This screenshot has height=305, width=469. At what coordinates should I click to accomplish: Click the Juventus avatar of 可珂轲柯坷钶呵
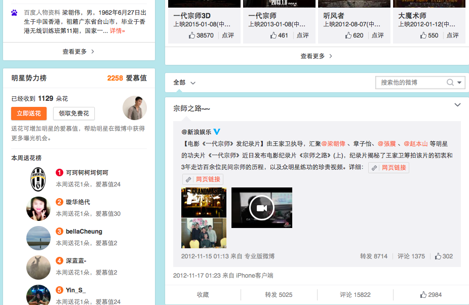click(x=38, y=179)
